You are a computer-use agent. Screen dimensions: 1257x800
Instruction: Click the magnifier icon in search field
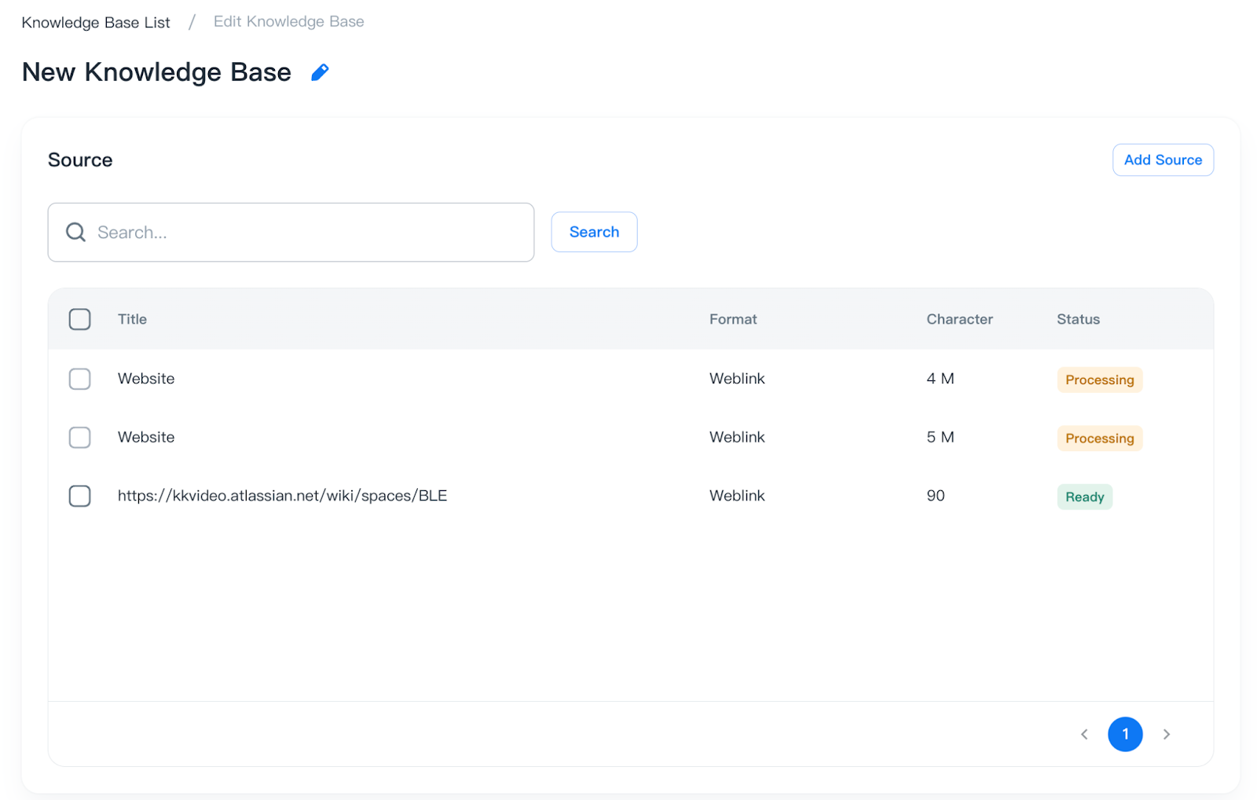(x=75, y=233)
